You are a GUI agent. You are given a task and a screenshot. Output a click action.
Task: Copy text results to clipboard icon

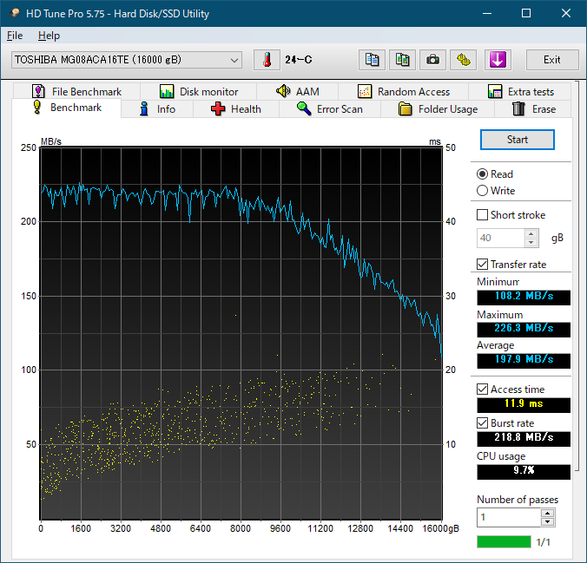[372, 60]
